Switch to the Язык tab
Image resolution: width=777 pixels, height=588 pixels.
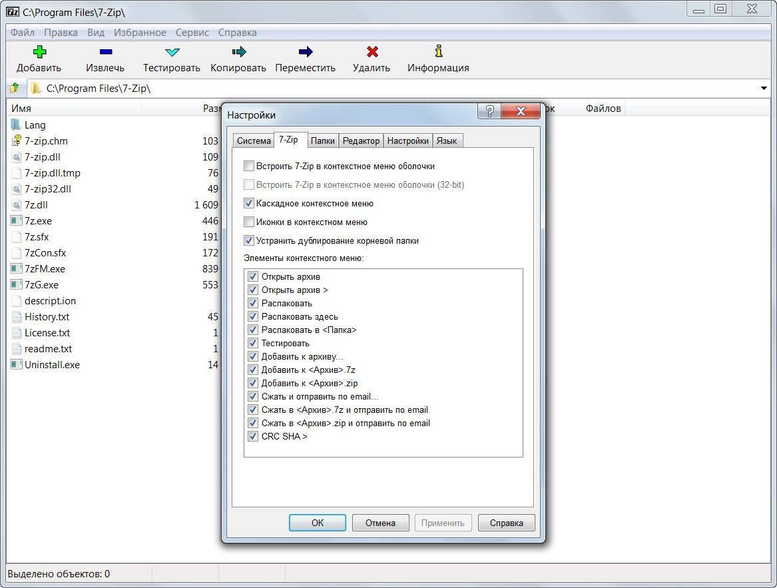click(x=447, y=141)
